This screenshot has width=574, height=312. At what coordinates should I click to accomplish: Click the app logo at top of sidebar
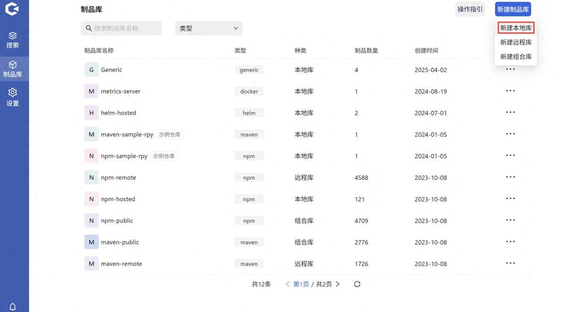click(13, 9)
